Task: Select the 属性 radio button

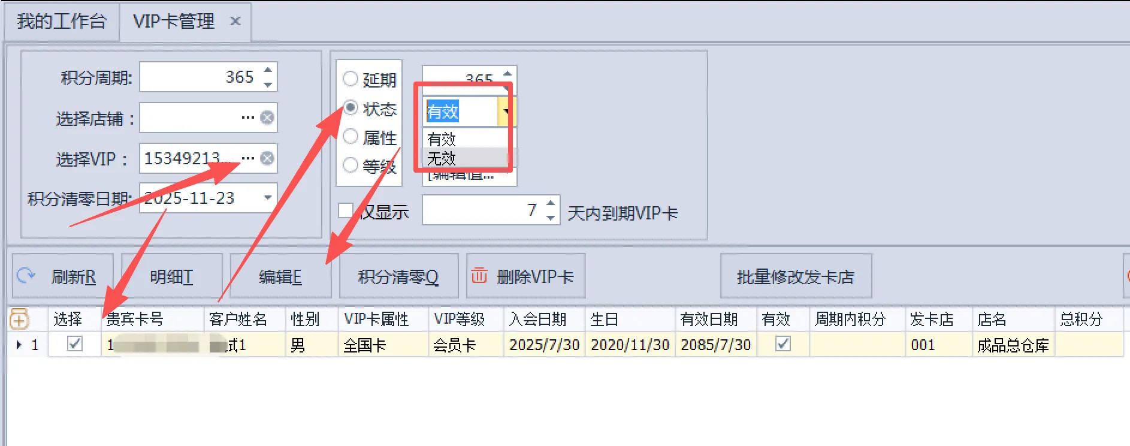Action: coord(351,137)
